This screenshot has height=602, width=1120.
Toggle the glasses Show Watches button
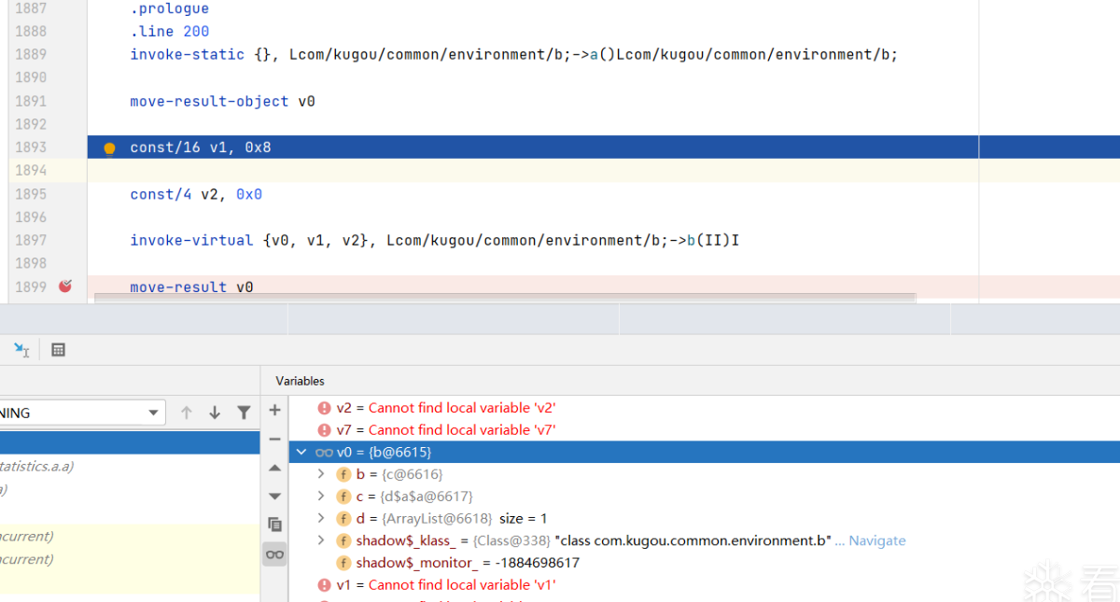tap(274, 554)
